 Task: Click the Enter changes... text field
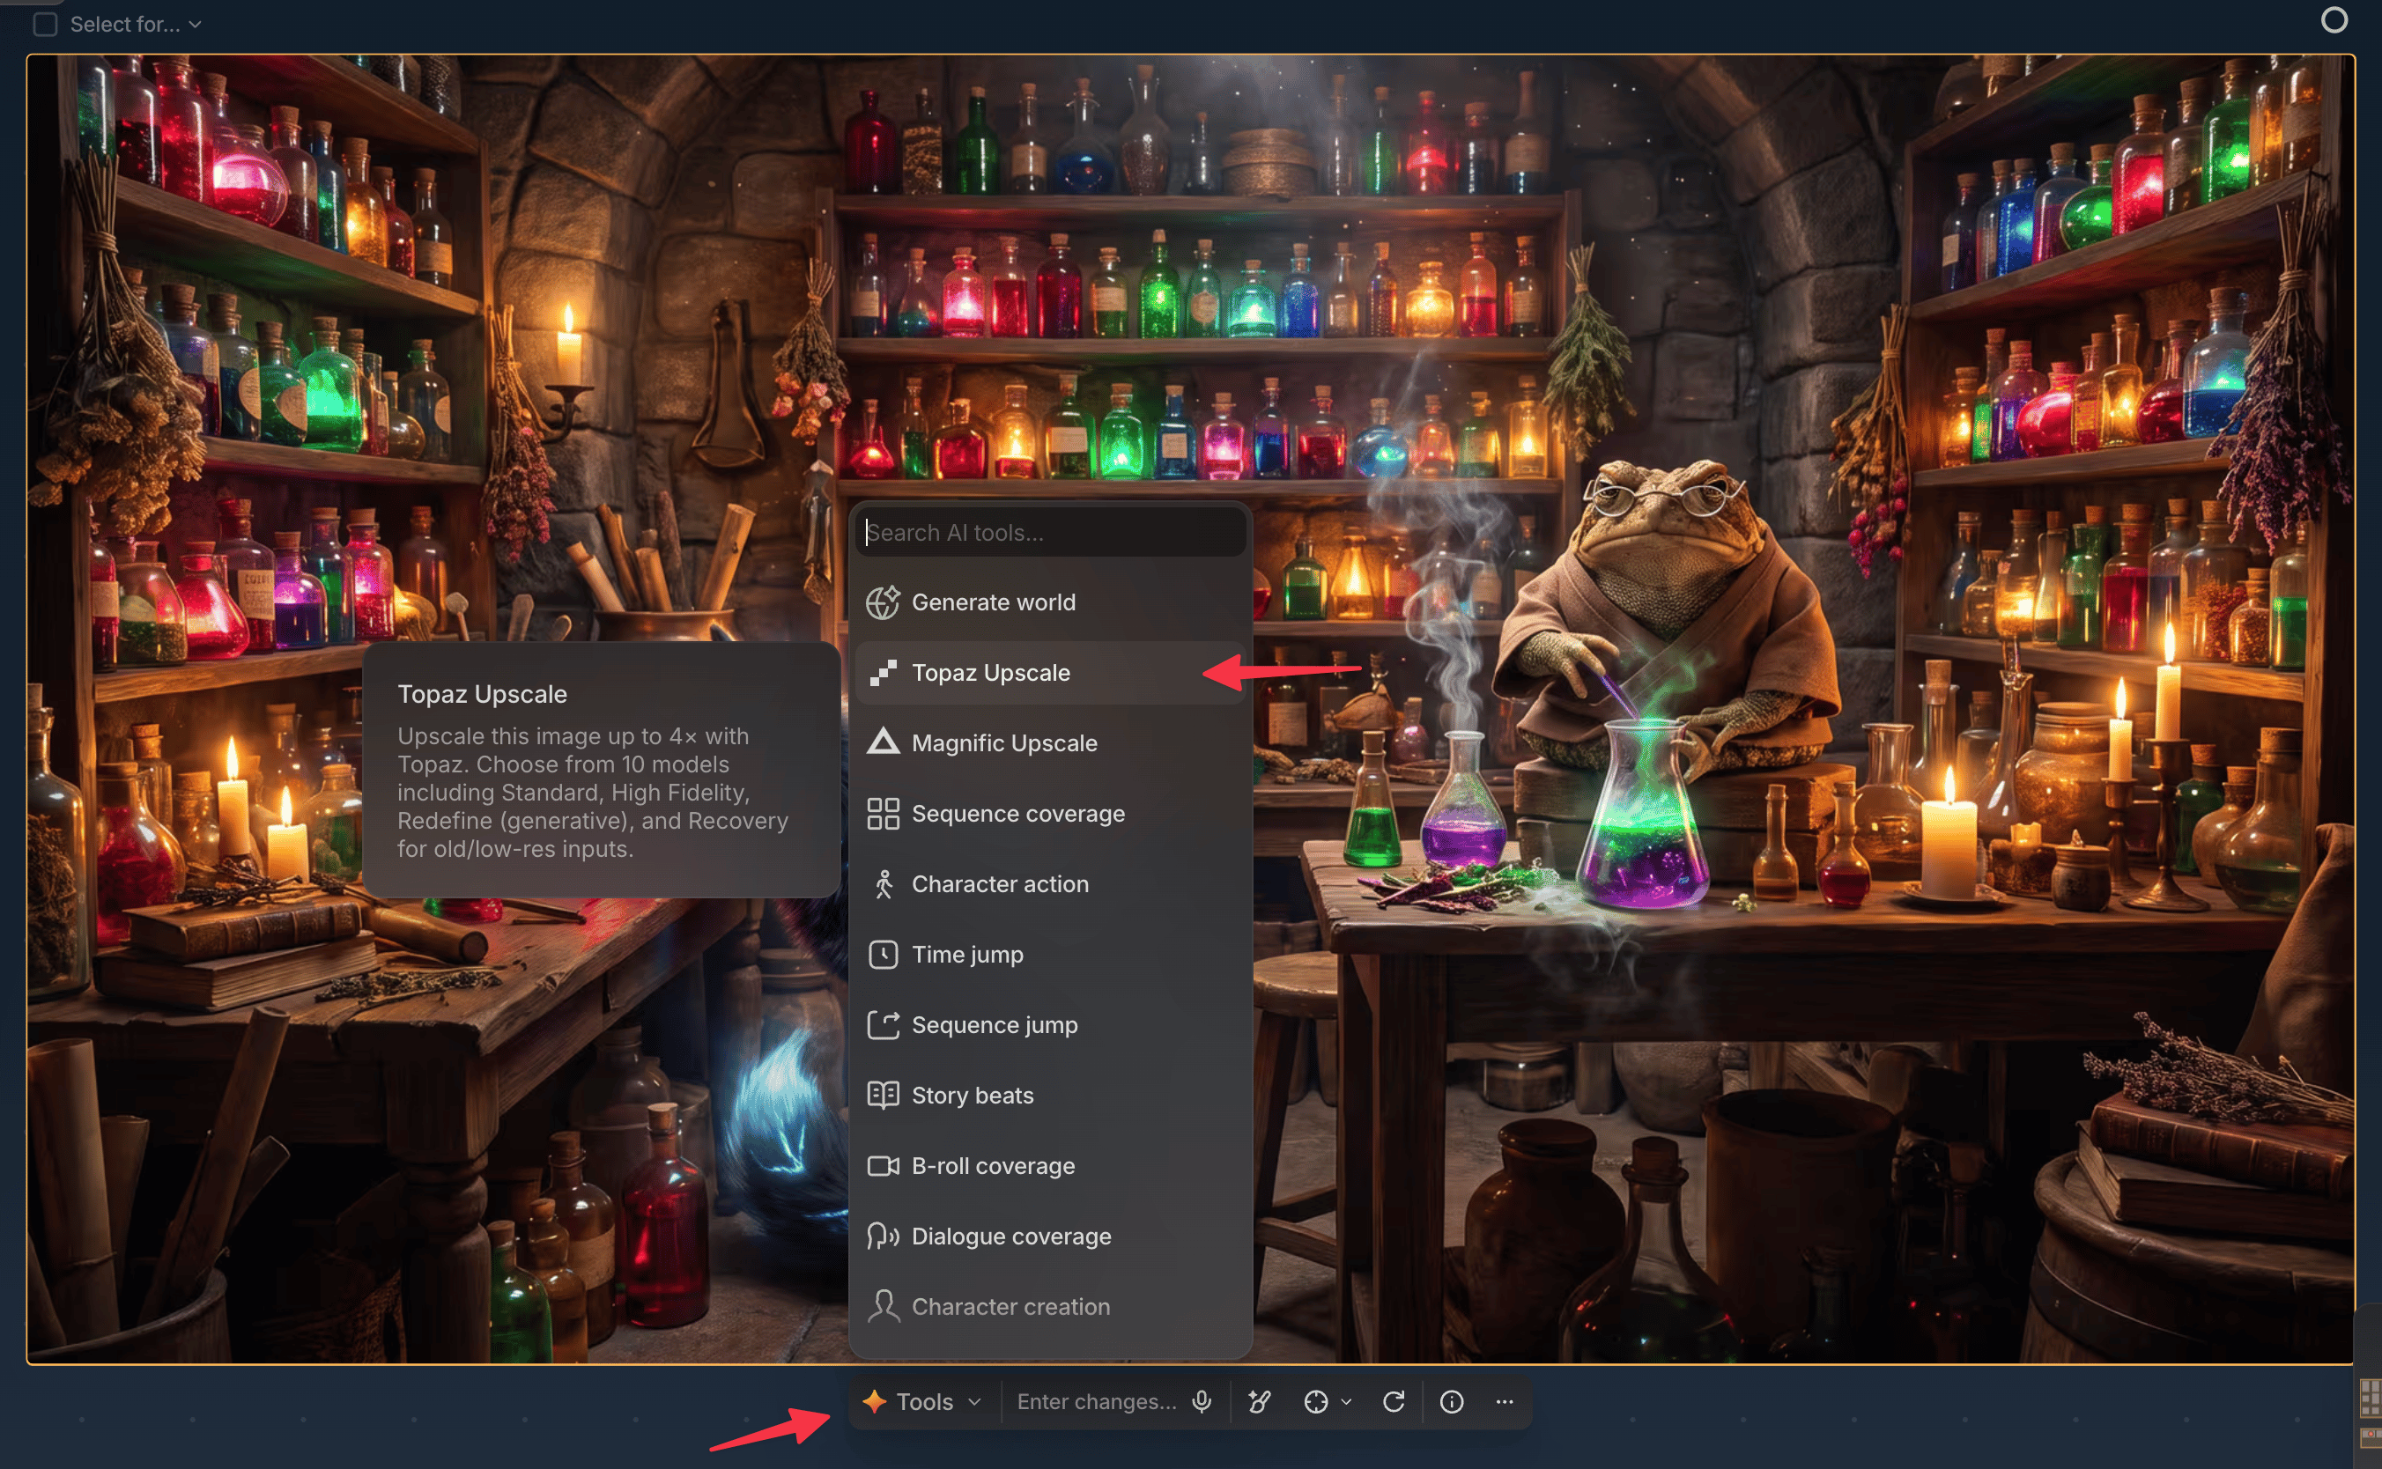[1096, 1402]
